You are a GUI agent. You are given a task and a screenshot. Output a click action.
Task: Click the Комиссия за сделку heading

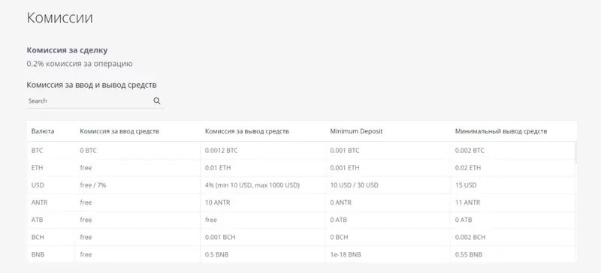click(x=67, y=50)
